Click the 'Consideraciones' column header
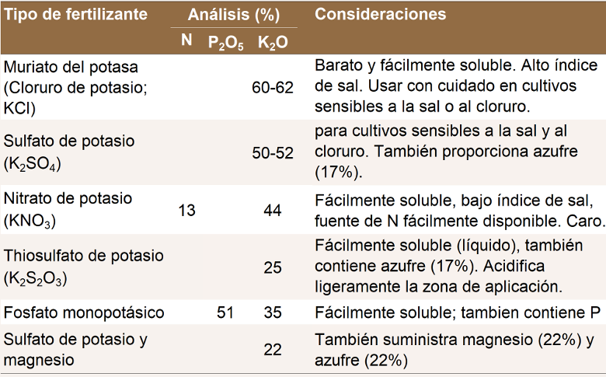The width and height of the screenshot is (606, 377). point(381,14)
